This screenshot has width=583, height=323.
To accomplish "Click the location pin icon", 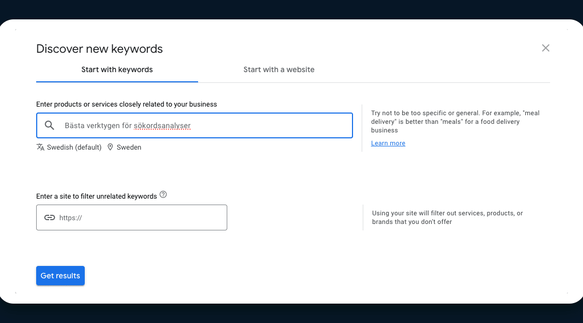I will [110, 147].
